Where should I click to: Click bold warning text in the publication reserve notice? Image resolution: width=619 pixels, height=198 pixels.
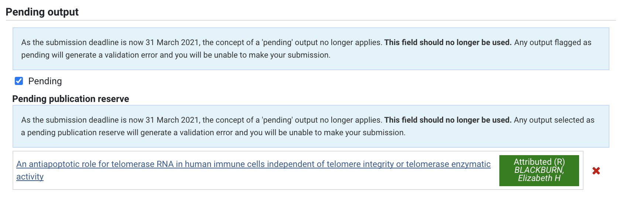(448, 120)
